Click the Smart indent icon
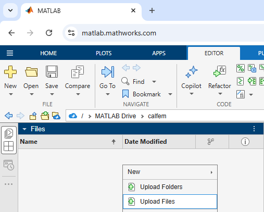This screenshot has width=264, height=212. point(241,81)
